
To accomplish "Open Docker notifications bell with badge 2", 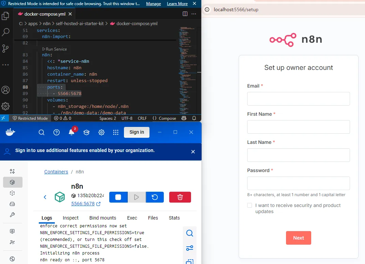I will [72, 132].
